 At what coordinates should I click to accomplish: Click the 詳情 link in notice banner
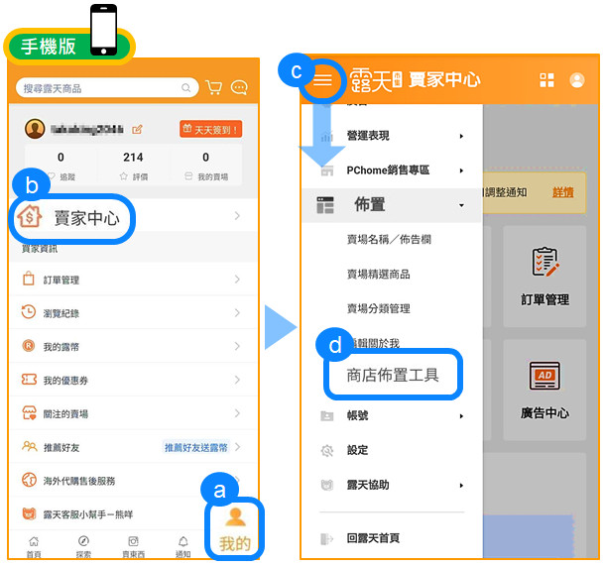(x=562, y=192)
